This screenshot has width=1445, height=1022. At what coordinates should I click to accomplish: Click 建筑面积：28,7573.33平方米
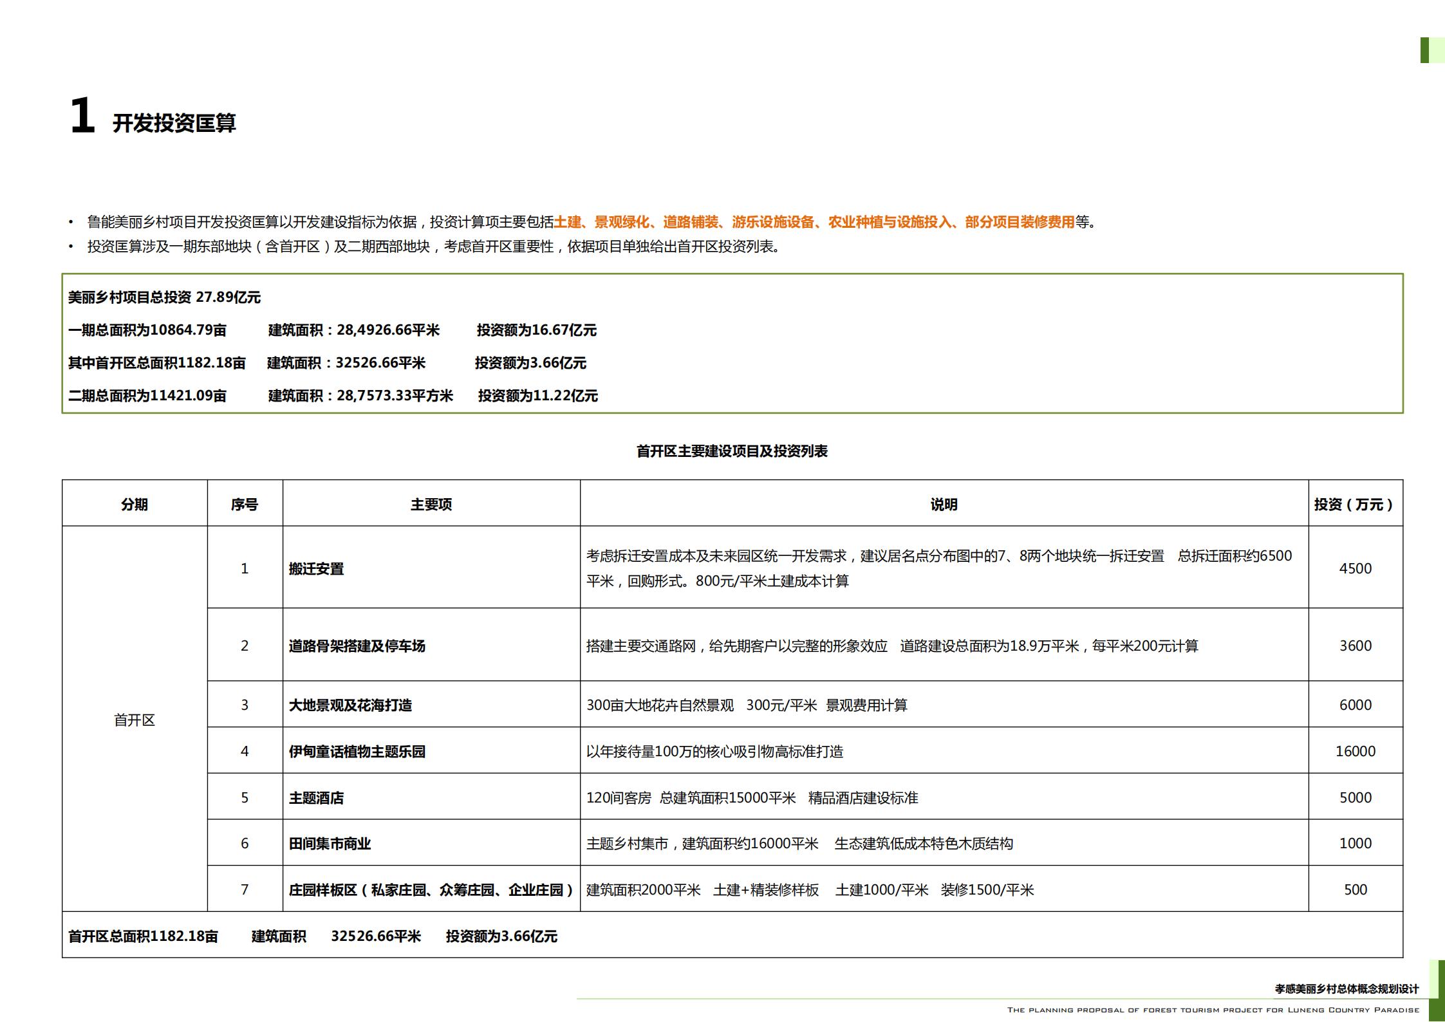point(360,396)
